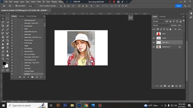Pick the Paint Bucket tool

point(8,40)
